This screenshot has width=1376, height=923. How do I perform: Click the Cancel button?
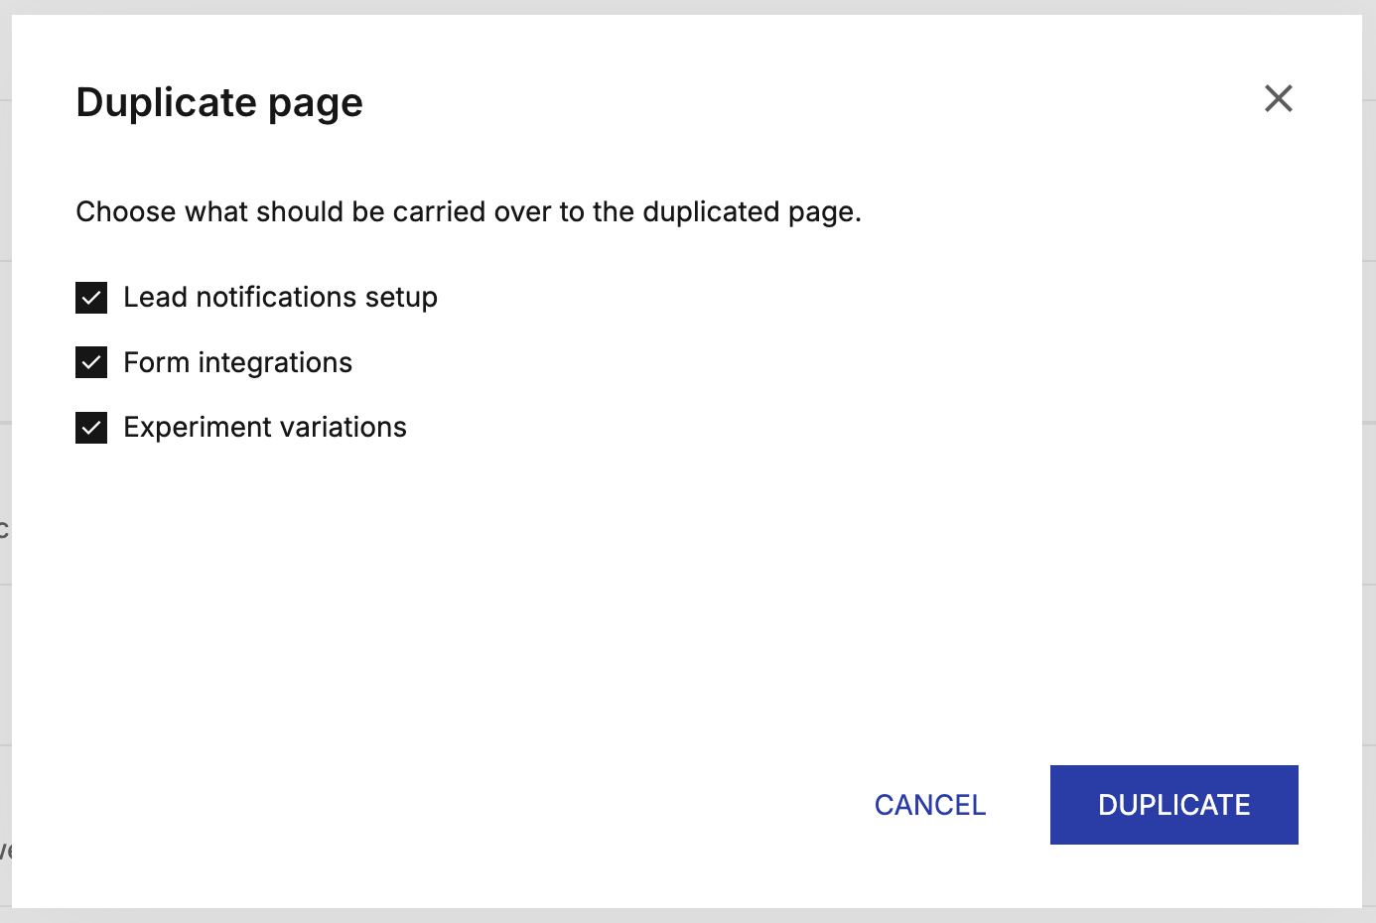(930, 805)
